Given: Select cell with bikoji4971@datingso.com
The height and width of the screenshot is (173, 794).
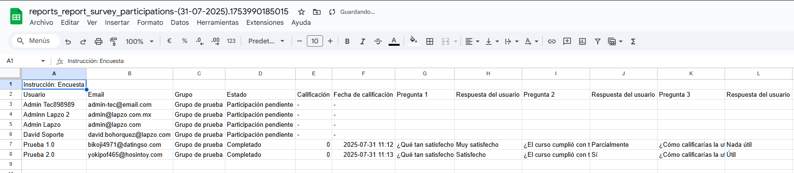Looking at the screenshot, I should 130,144.
